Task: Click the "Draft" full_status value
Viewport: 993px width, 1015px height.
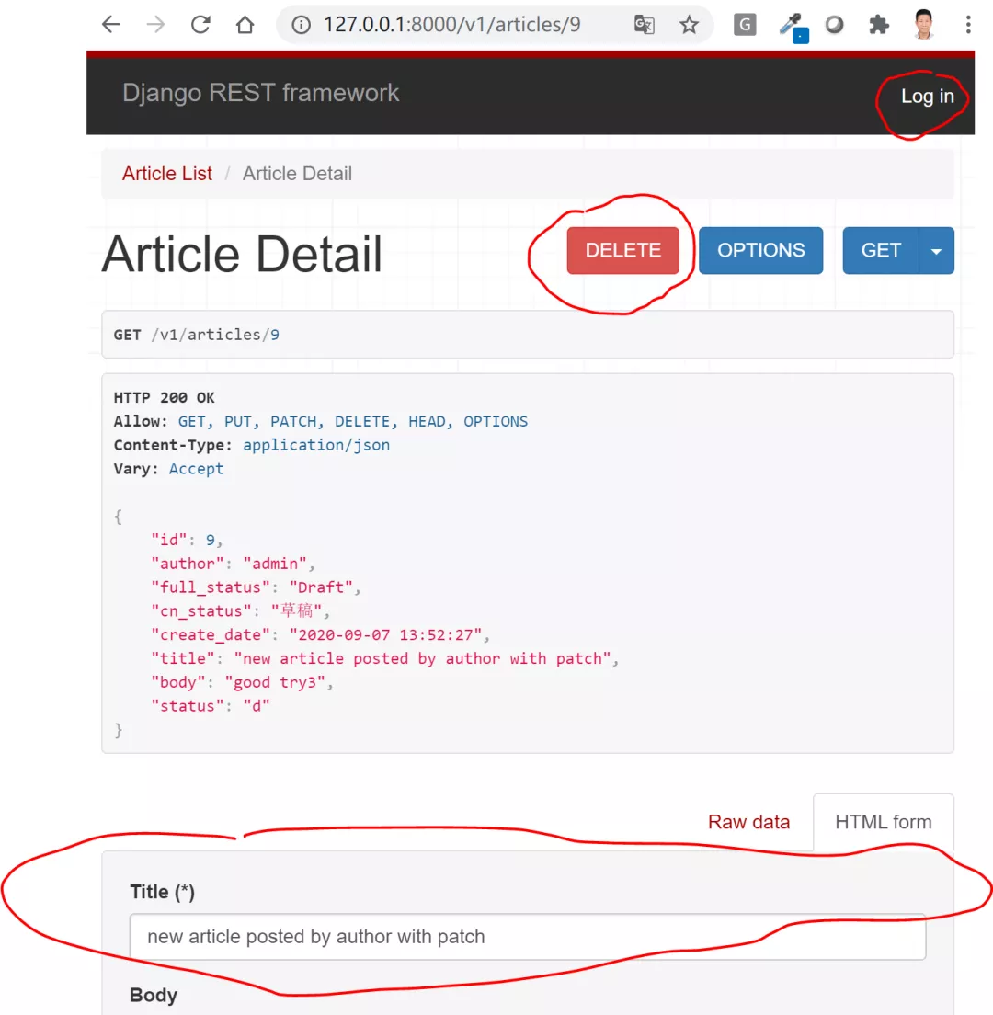Action: [321, 587]
